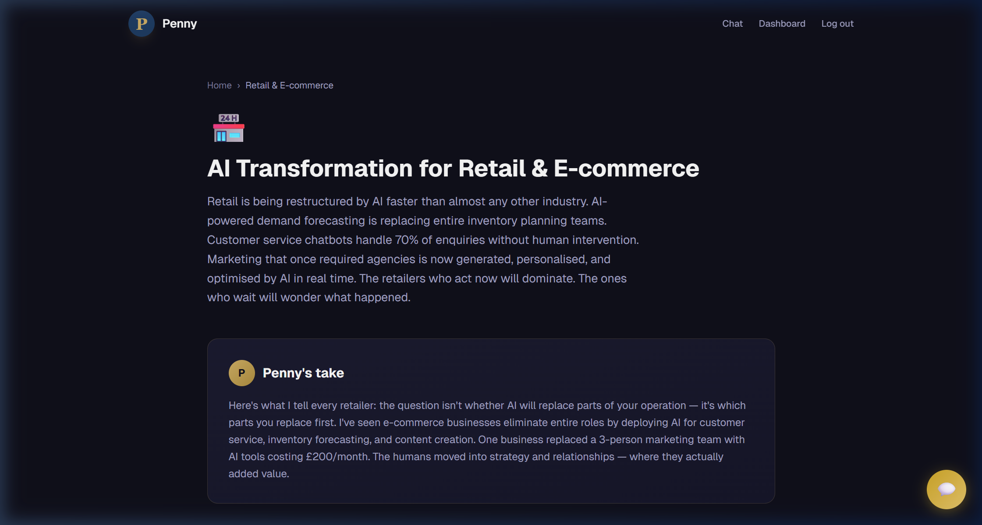Navigate to Home via the breadcrumb
Screen dimensions: 982x525
(x=219, y=85)
